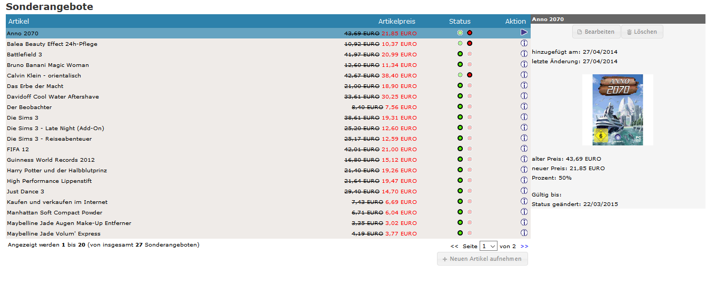Select Harry Potter und der Halbblutprinz entry
The width and height of the screenshot is (716, 304).
(57, 170)
